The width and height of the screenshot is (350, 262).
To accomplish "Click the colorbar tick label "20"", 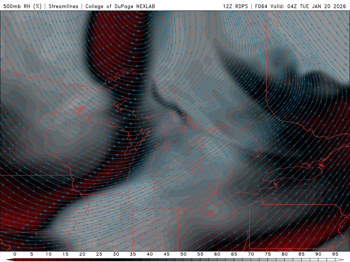I will click(x=82, y=254).
